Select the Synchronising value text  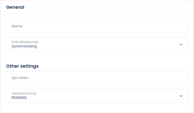(24, 46)
